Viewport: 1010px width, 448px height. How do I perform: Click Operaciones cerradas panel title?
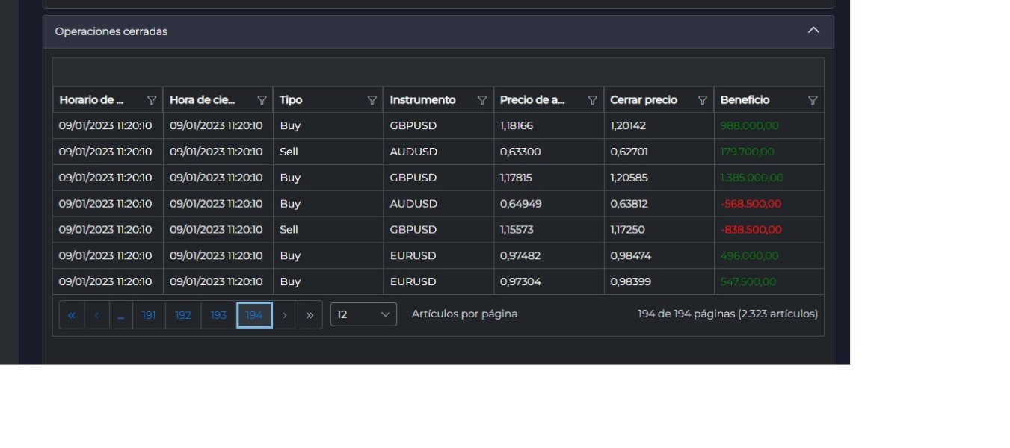pos(111,31)
